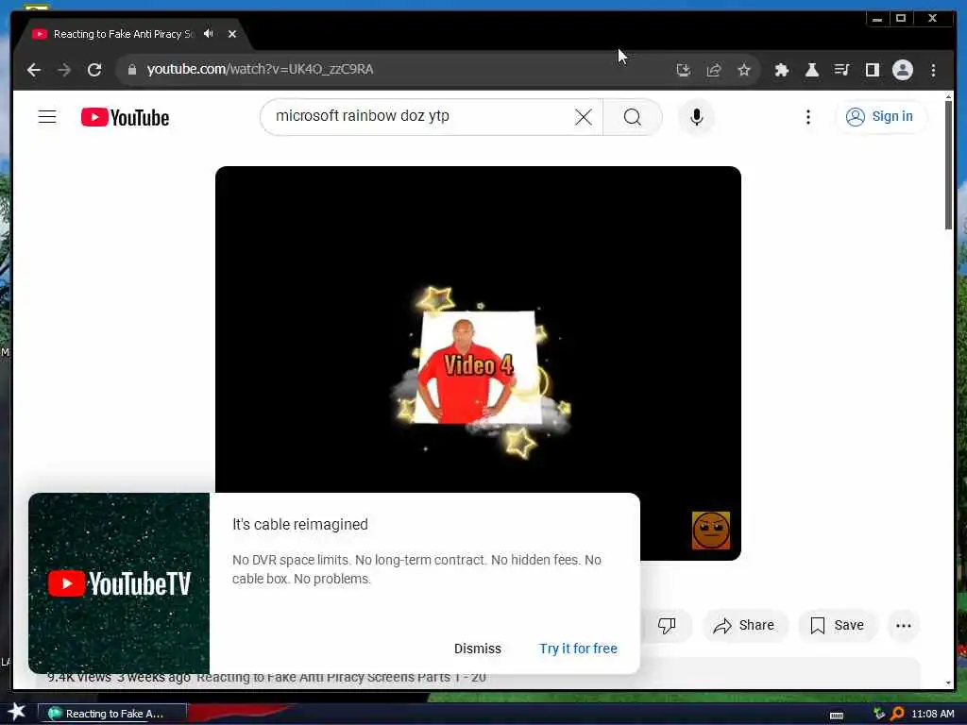The width and height of the screenshot is (967, 725).
Task: Search with voice microphone button
Action: (696, 116)
